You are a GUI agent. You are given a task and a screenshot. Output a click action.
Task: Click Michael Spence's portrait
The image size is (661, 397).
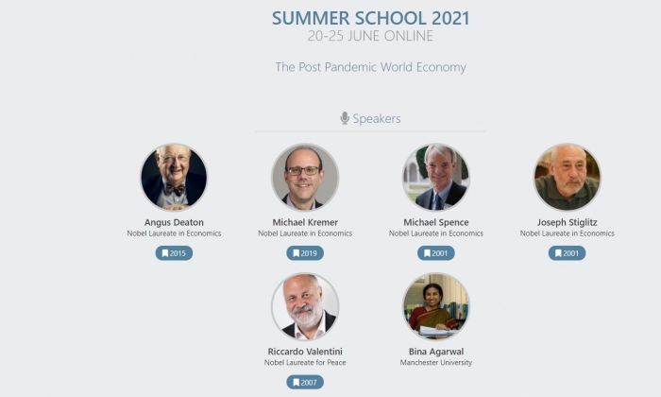pos(436,177)
